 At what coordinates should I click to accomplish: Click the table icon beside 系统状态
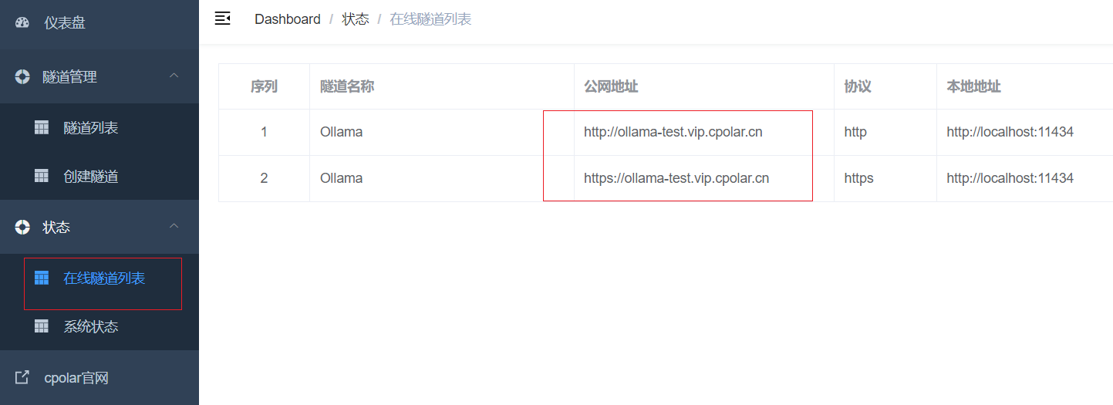coord(42,326)
